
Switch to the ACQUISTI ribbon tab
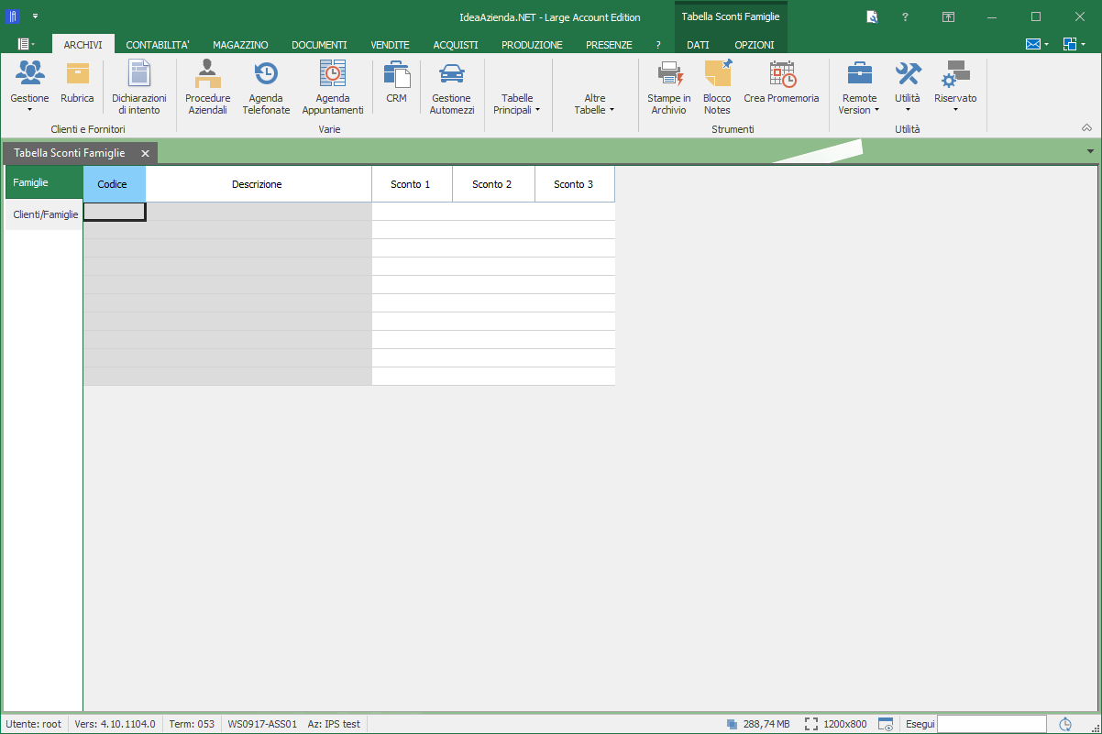coord(456,44)
